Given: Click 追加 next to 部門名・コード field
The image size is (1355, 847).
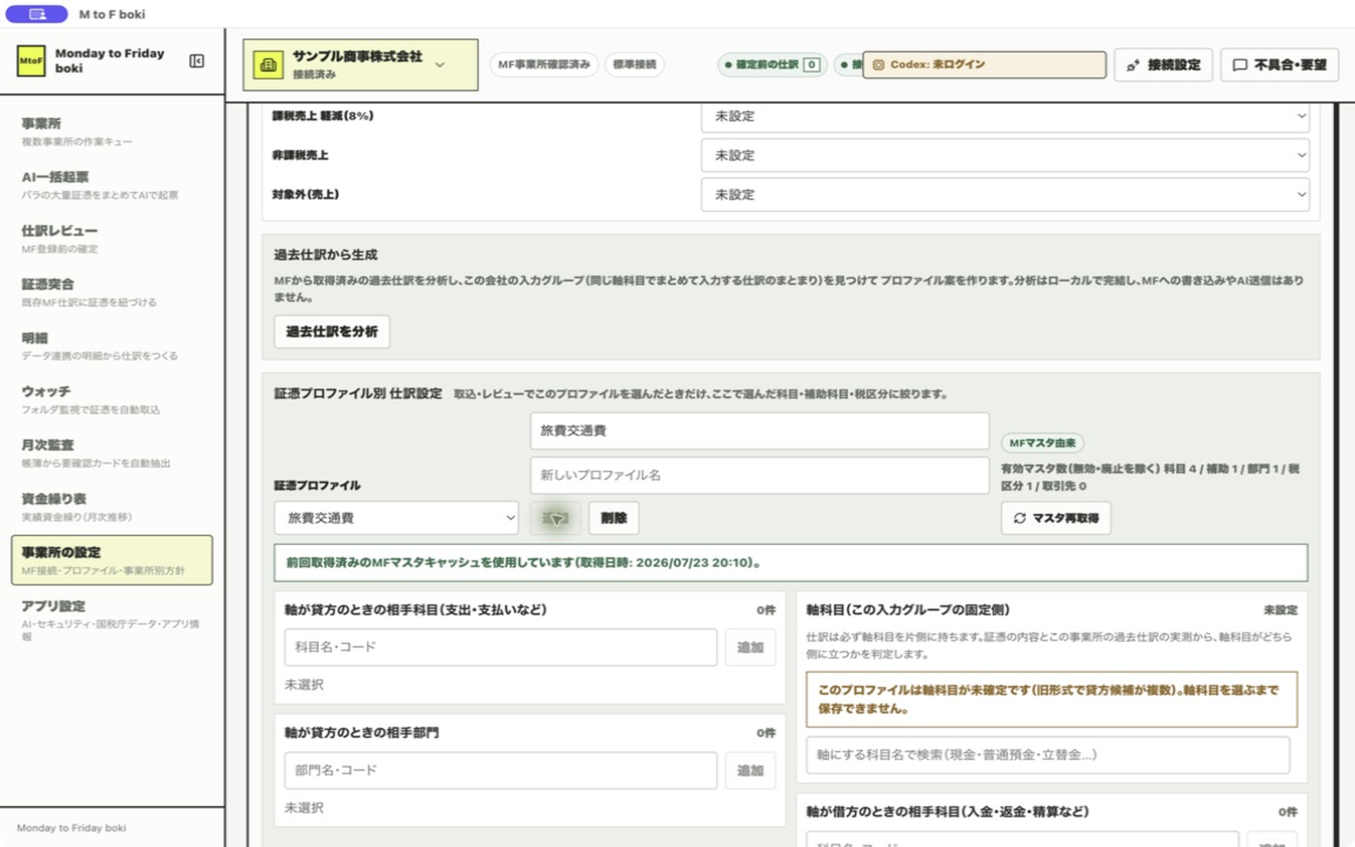Looking at the screenshot, I should point(750,770).
